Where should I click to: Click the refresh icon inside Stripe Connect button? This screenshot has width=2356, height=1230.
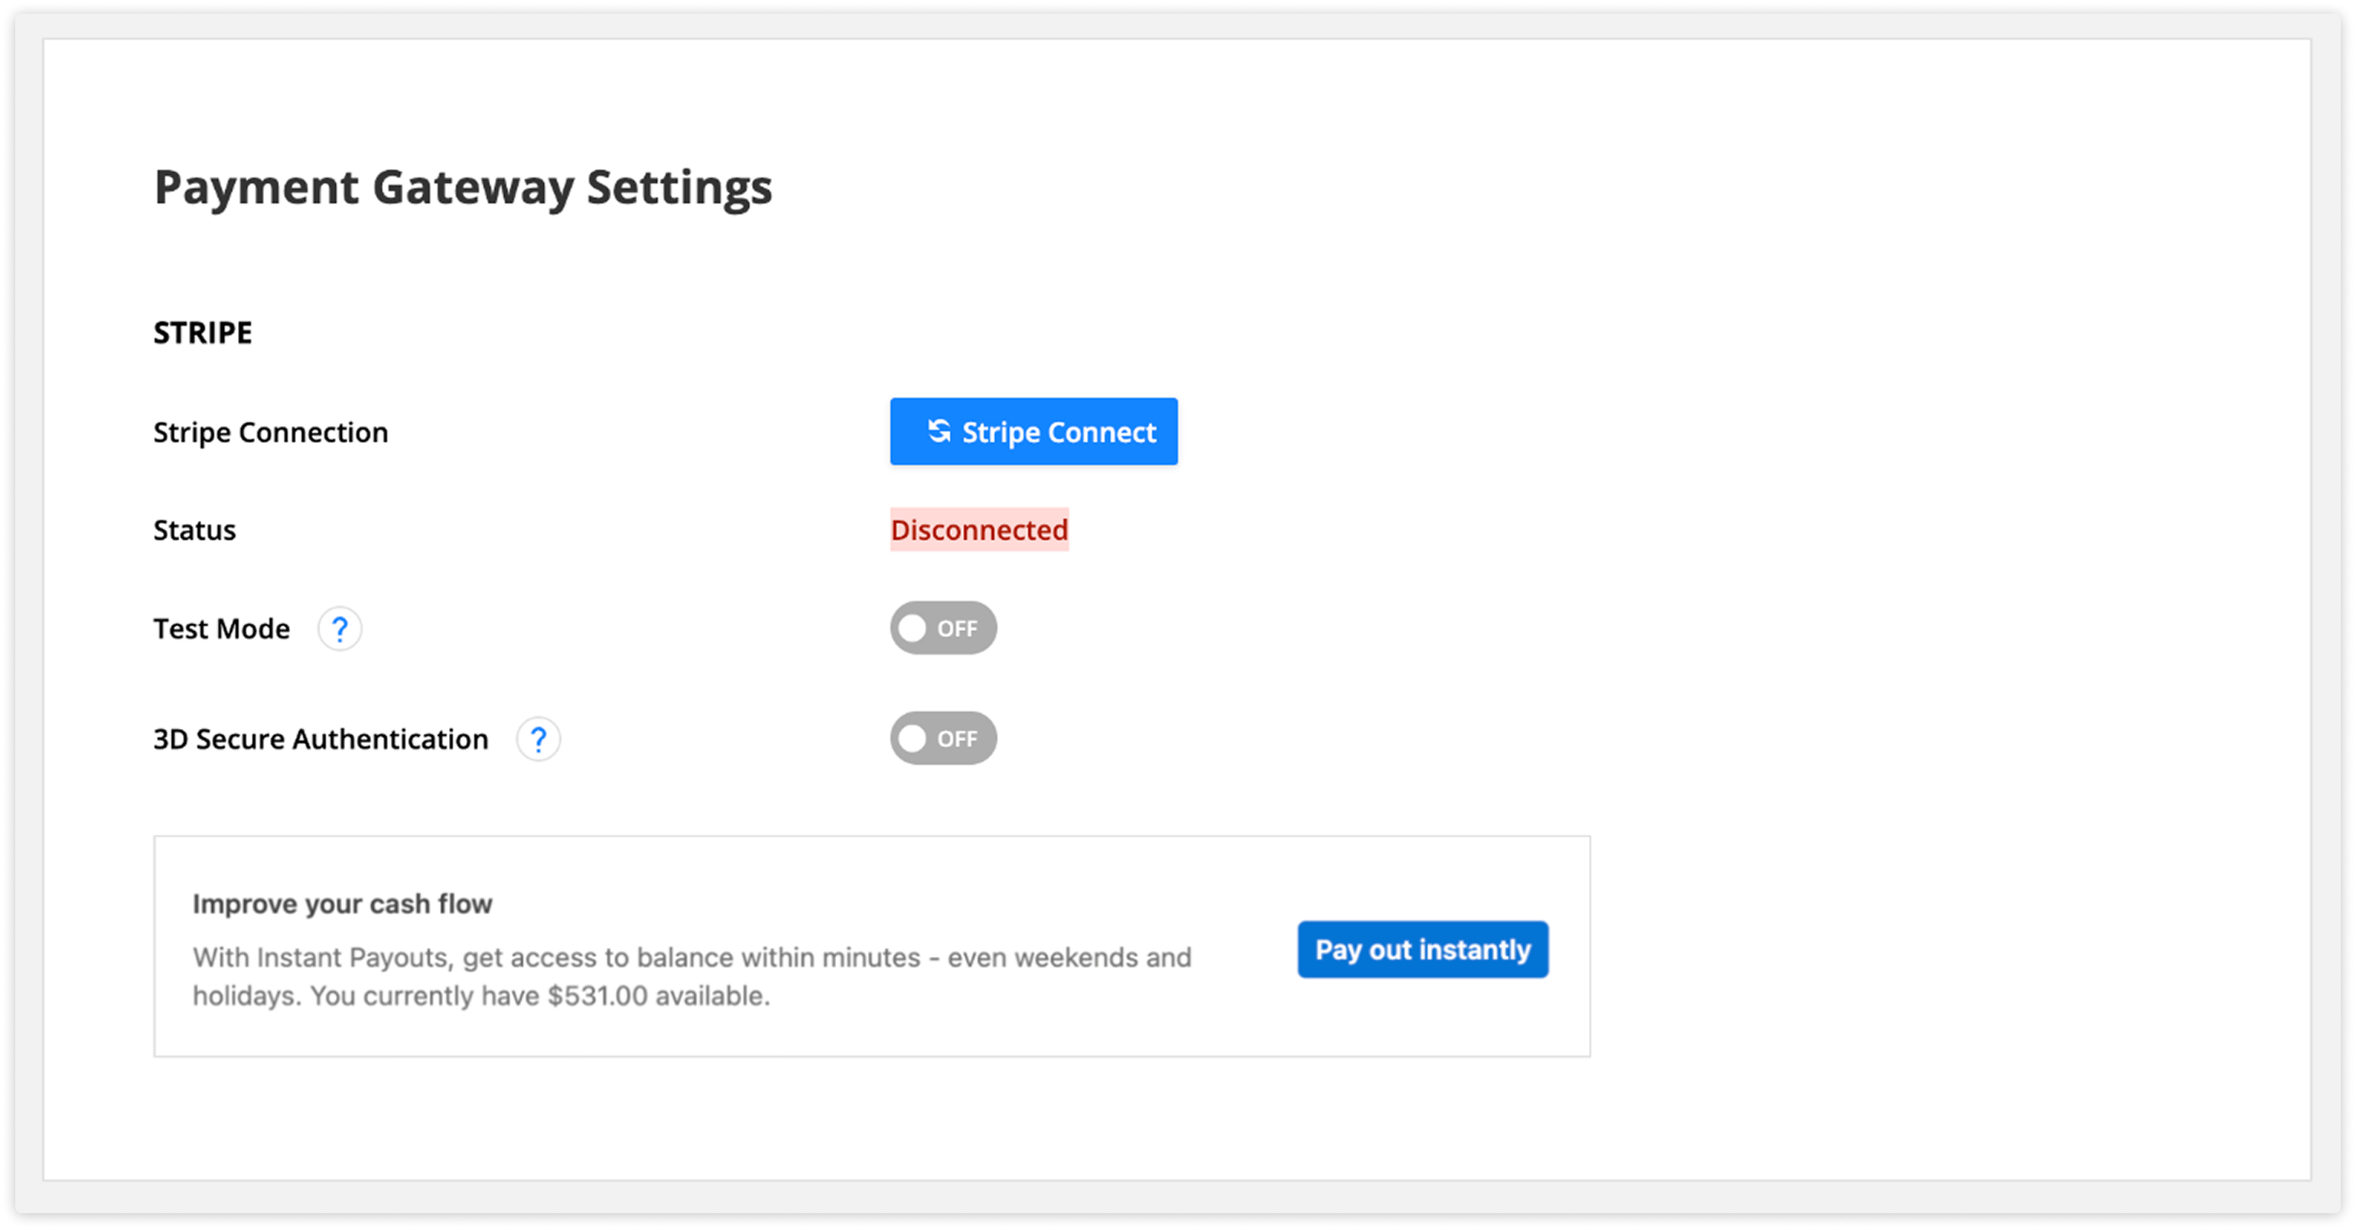pyautogui.click(x=939, y=431)
